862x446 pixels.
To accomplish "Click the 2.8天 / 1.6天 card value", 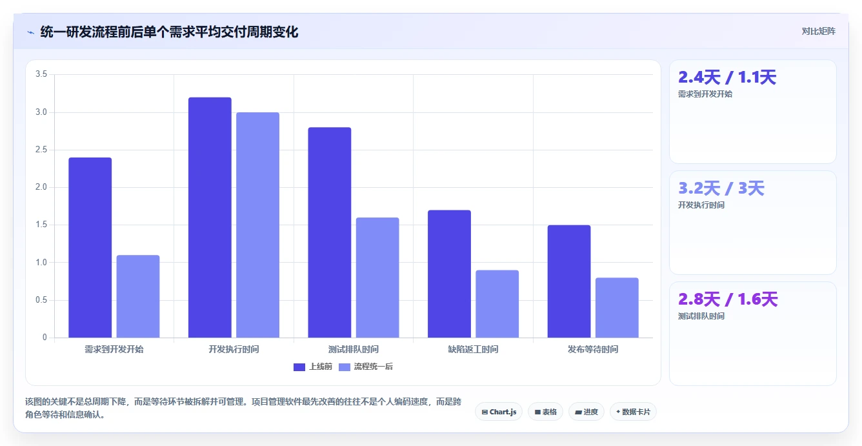I will click(728, 299).
